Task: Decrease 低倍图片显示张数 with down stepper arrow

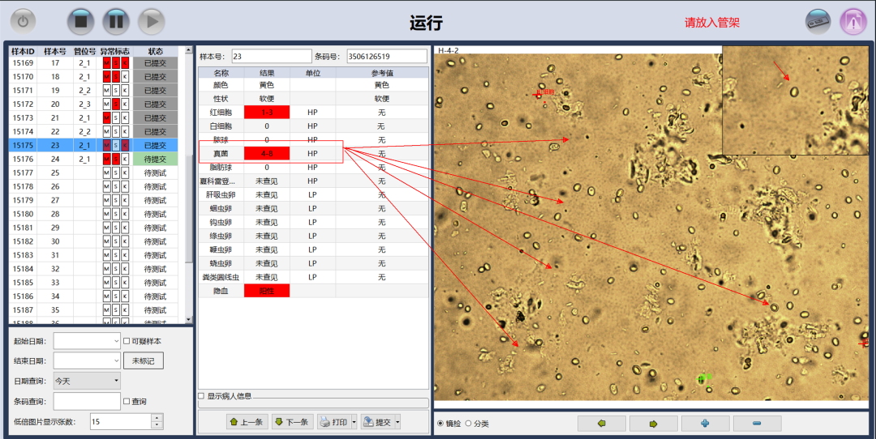Action: click(157, 425)
